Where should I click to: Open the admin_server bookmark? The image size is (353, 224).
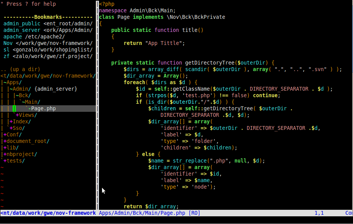[48, 30]
